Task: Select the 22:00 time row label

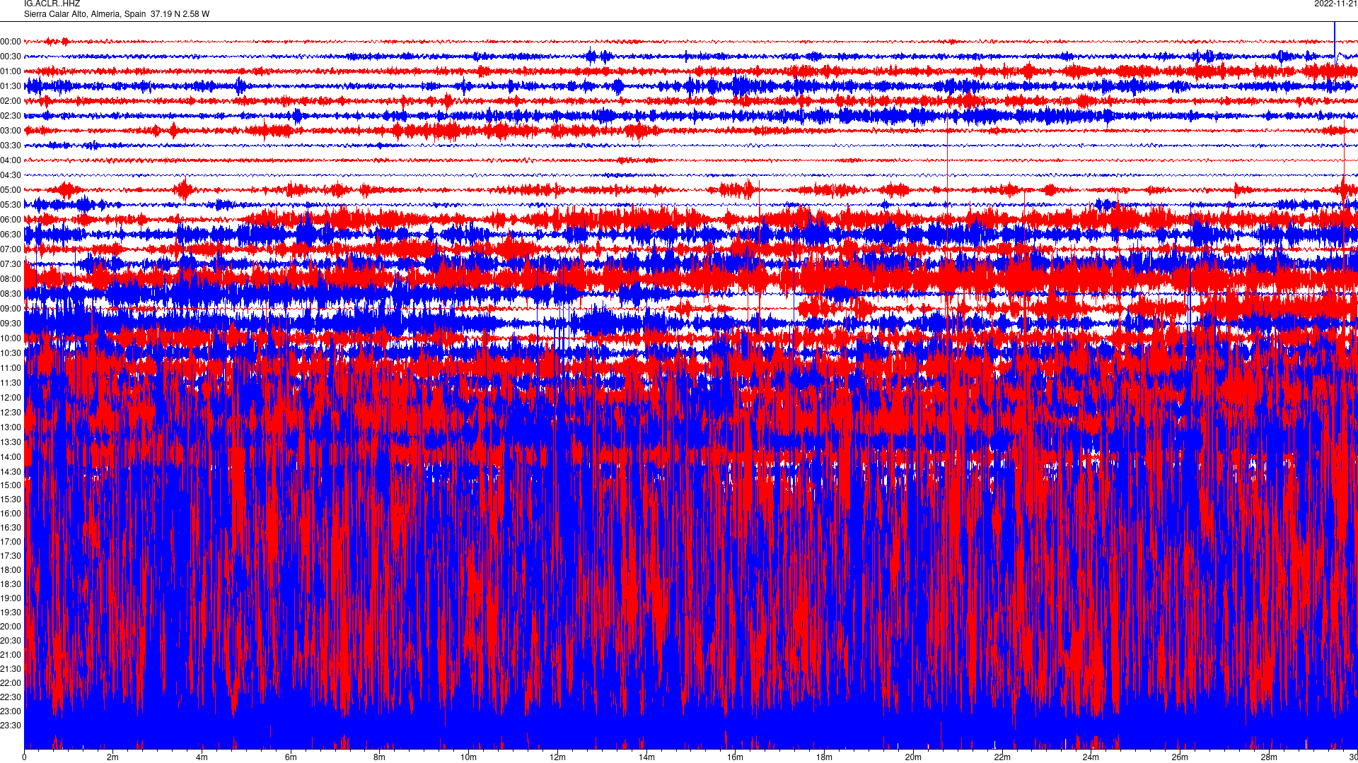Action: 11,683
